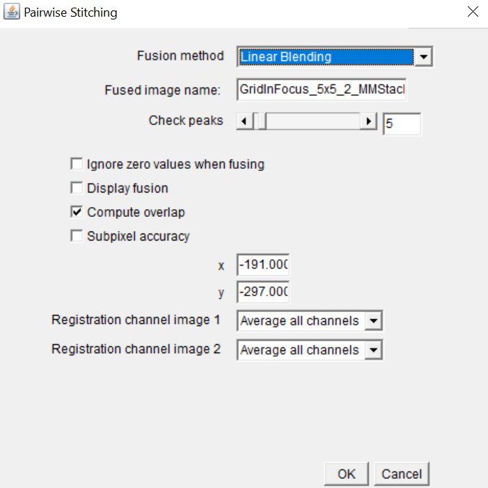The width and height of the screenshot is (488, 488).
Task: Enable Ignore zero values when fusing
Action: coord(77,165)
